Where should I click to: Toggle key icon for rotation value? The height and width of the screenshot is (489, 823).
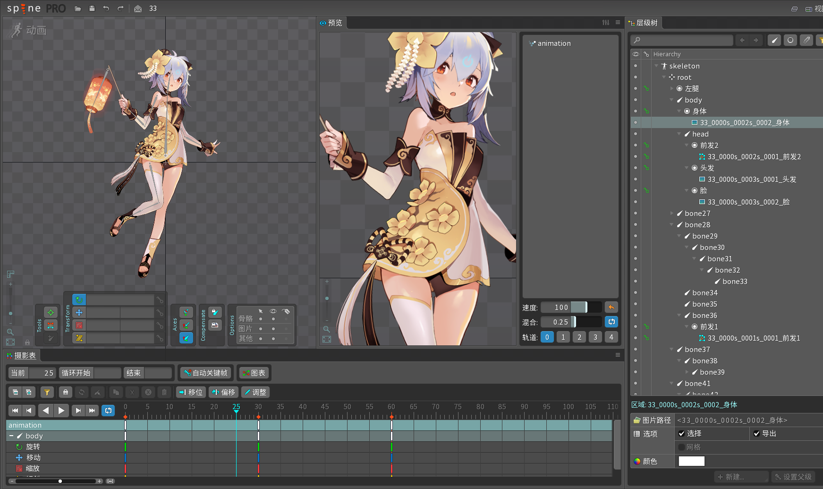point(160,300)
